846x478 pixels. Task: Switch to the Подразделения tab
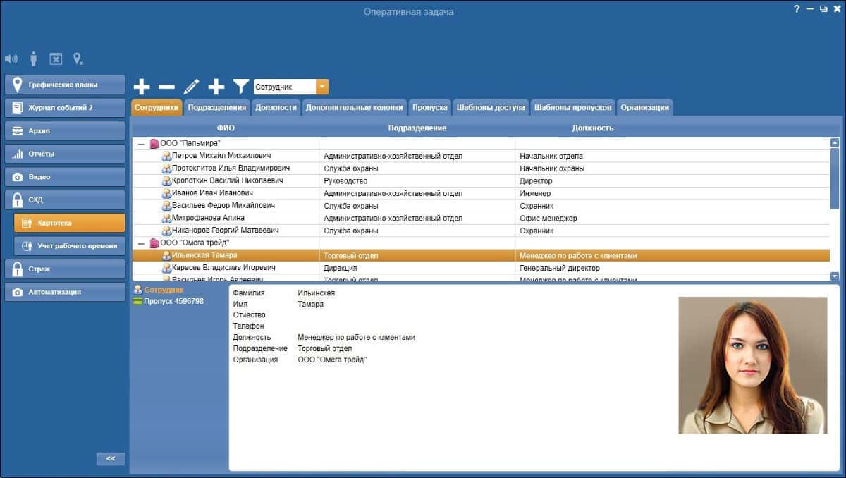point(217,107)
